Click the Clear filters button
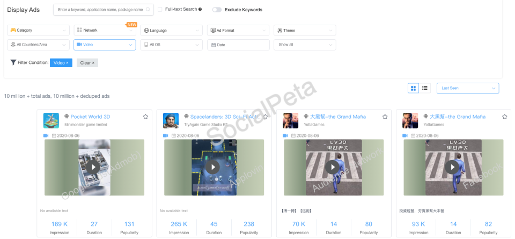Image resolution: width=515 pixels, height=239 pixels. [87, 63]
